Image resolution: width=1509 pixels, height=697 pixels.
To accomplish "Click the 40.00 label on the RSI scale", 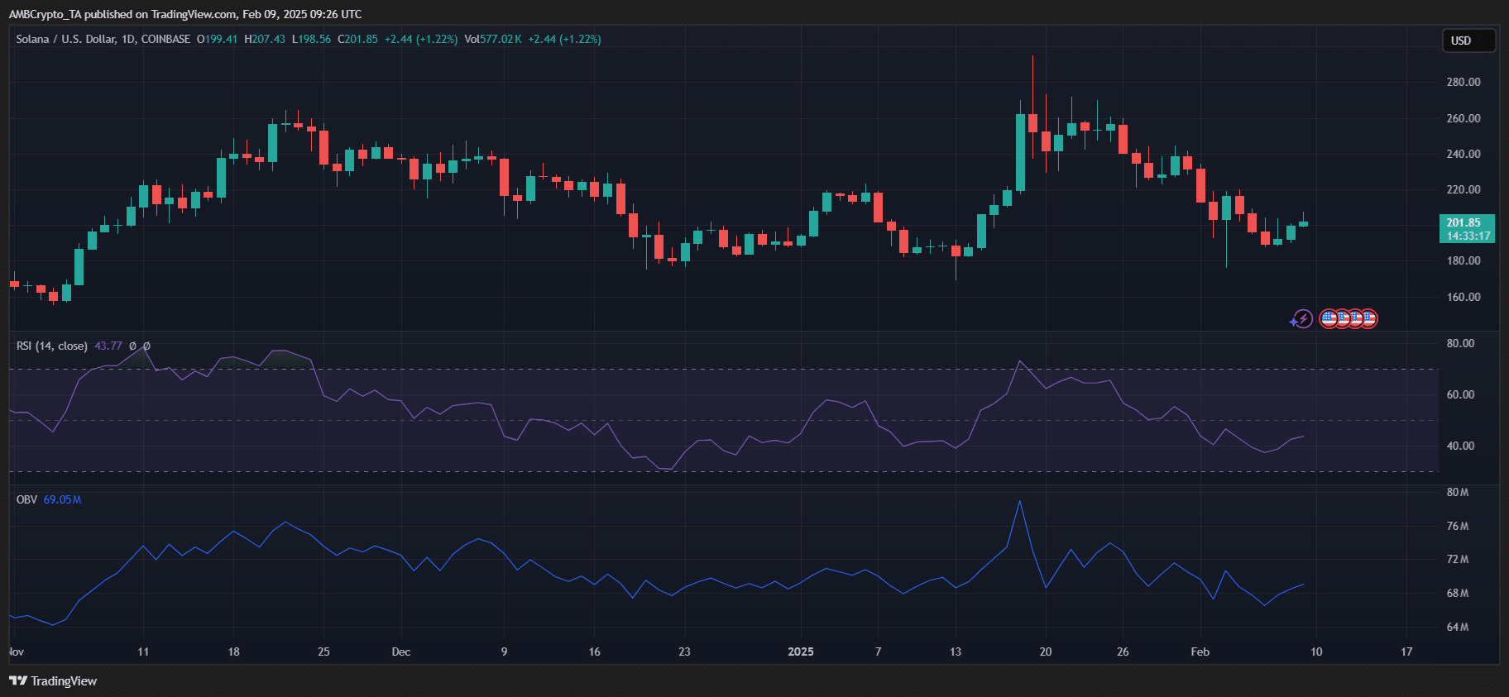I will coord(1460,446).
